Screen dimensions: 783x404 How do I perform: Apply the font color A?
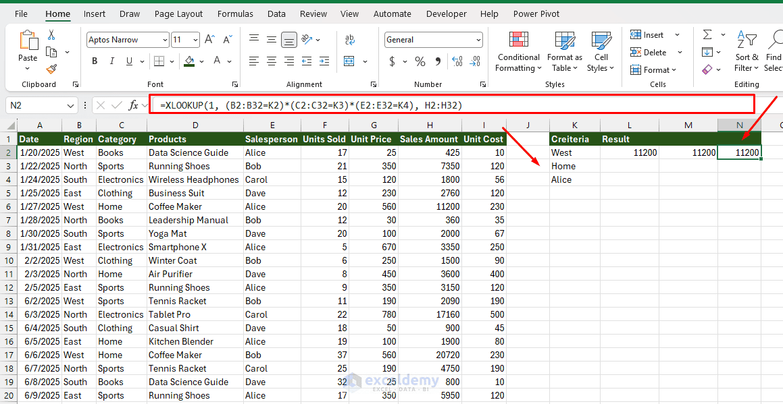218,61
